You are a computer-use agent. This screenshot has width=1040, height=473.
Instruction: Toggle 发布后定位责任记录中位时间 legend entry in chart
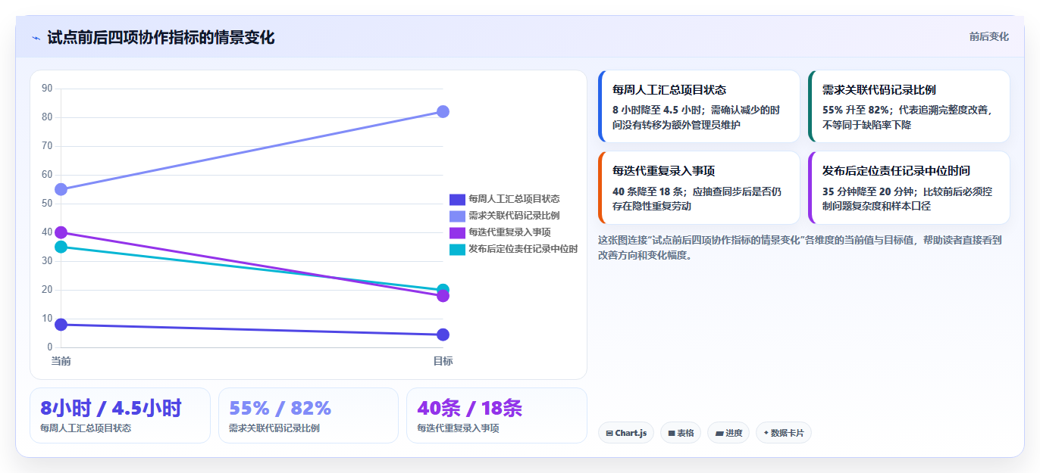[x=514, y=249]
